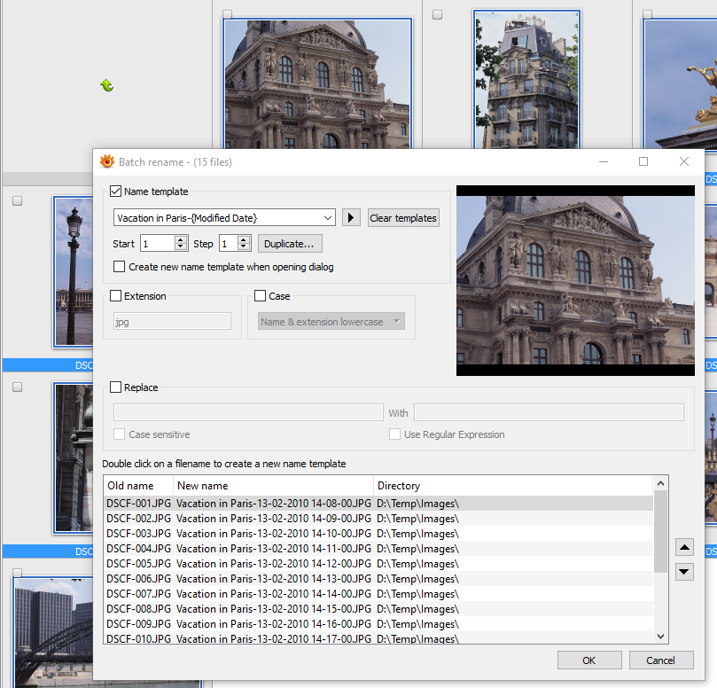717x688 pixels.
Task: Click the Duplicate... button
Action: (290, 244)
